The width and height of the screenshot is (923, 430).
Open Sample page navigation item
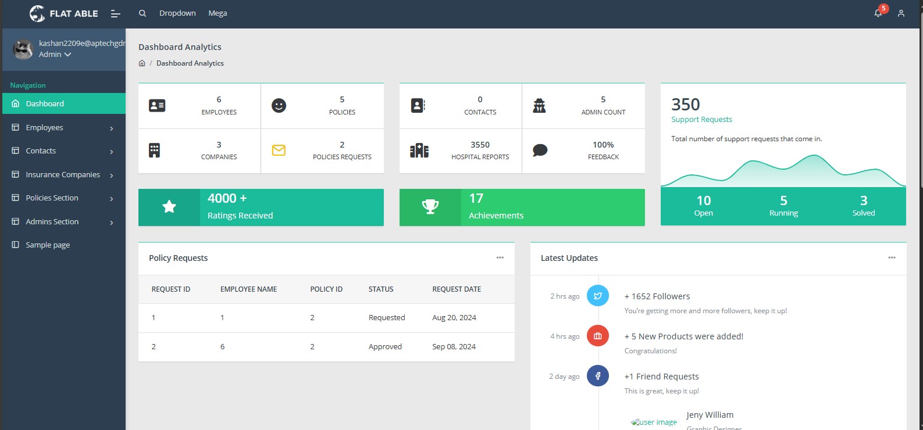(x=64, y=245)
